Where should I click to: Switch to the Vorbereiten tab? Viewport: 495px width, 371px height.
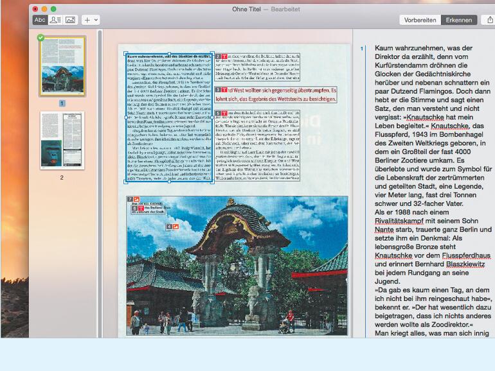[x=420, y=20]
